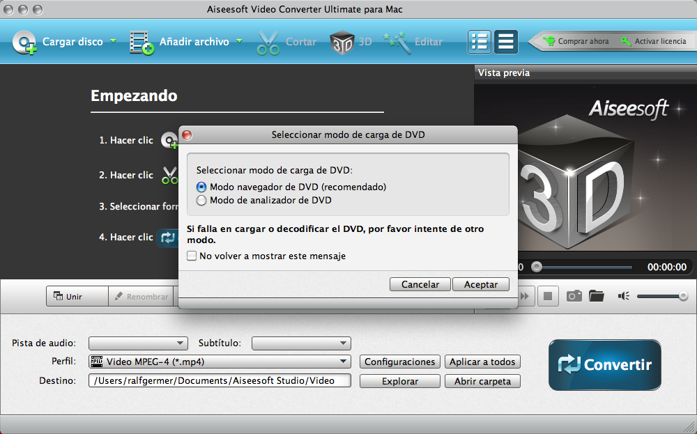The width and height of the screenshot is (697, 434).
Task: Click the stop playback button
Action: [x=548, y=296]
